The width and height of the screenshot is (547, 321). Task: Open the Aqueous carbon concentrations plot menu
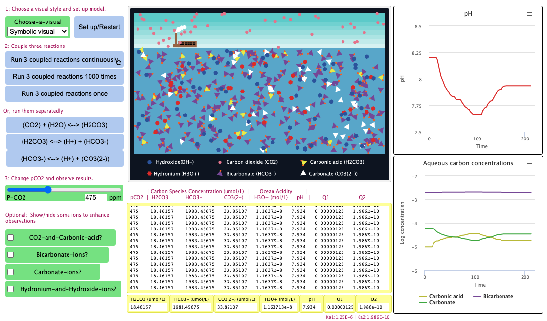(529, 163)
